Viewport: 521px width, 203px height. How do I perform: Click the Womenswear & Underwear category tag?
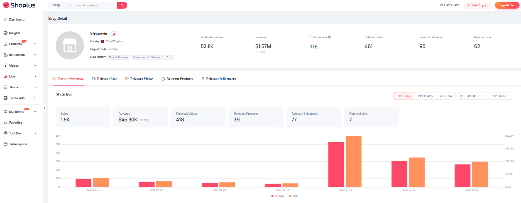pos(147,57)
